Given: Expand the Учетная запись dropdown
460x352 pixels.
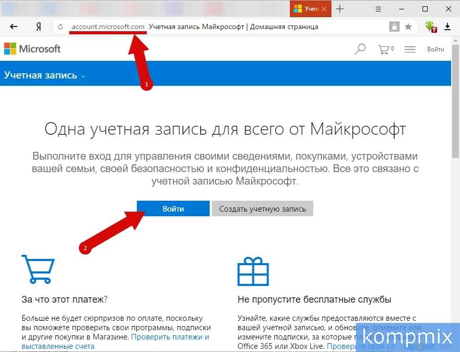Looking at the screenshot, I should pyautogui.click(x=45, y=75).
